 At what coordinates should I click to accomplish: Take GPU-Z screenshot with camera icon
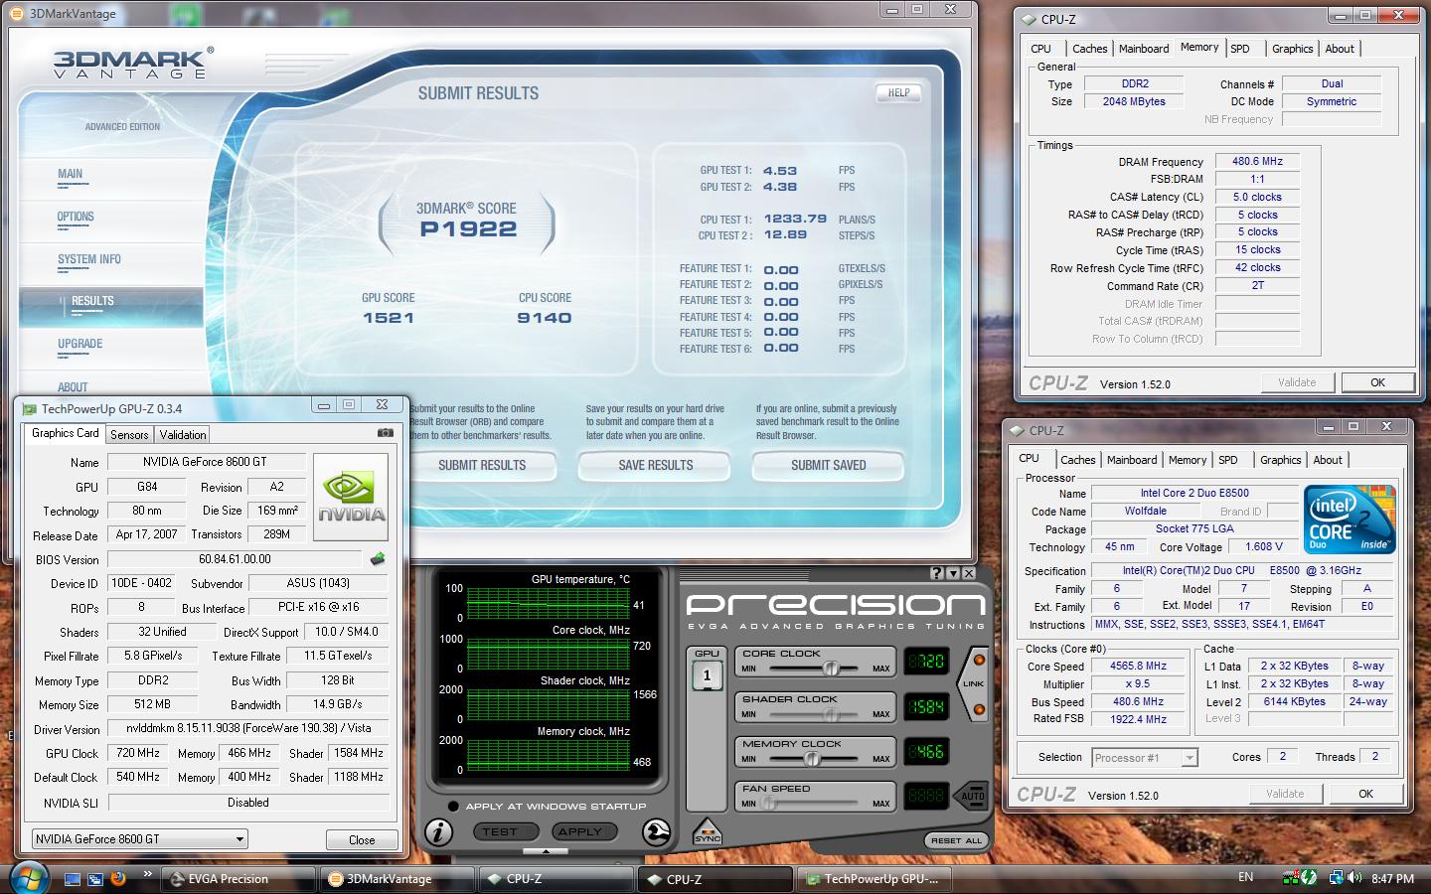[x=385, y=433]
